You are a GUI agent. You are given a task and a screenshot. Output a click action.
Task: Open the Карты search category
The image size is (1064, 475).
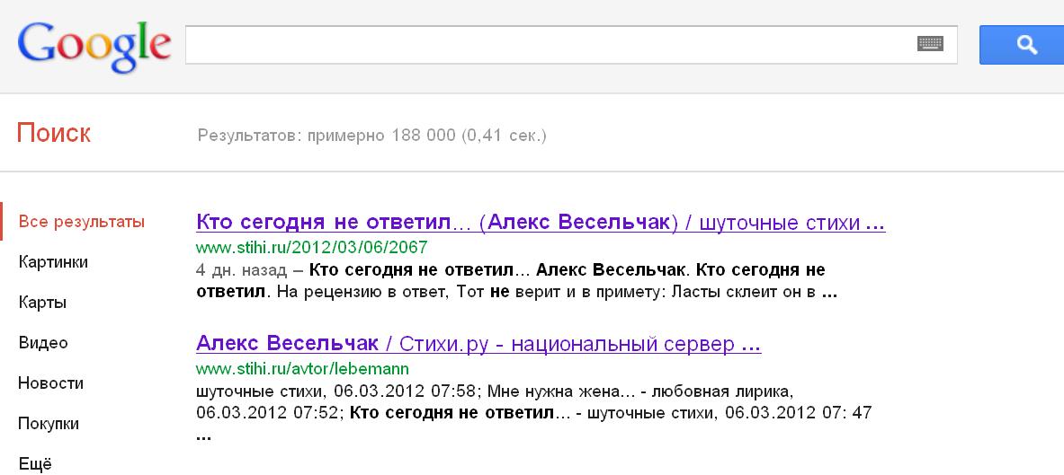(x=42, y=303)
